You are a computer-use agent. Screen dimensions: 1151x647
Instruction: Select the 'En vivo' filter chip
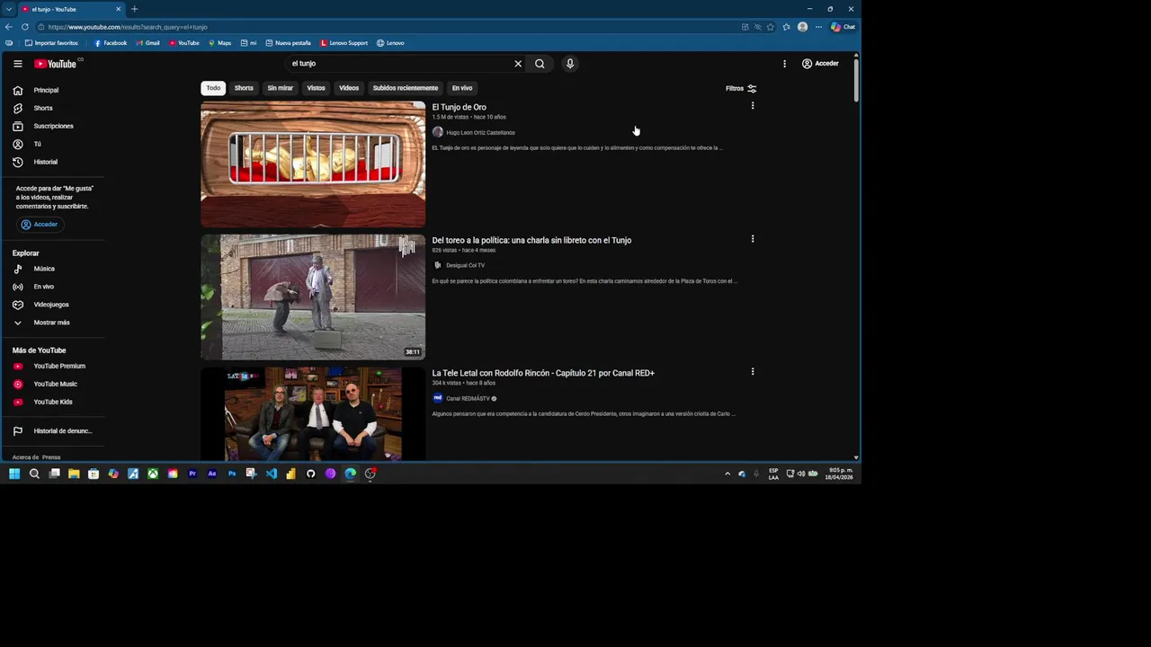[x=462, y=88]
